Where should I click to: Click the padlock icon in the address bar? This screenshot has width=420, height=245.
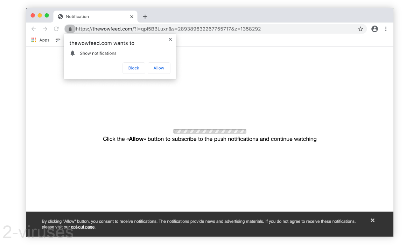click(70, 29)
